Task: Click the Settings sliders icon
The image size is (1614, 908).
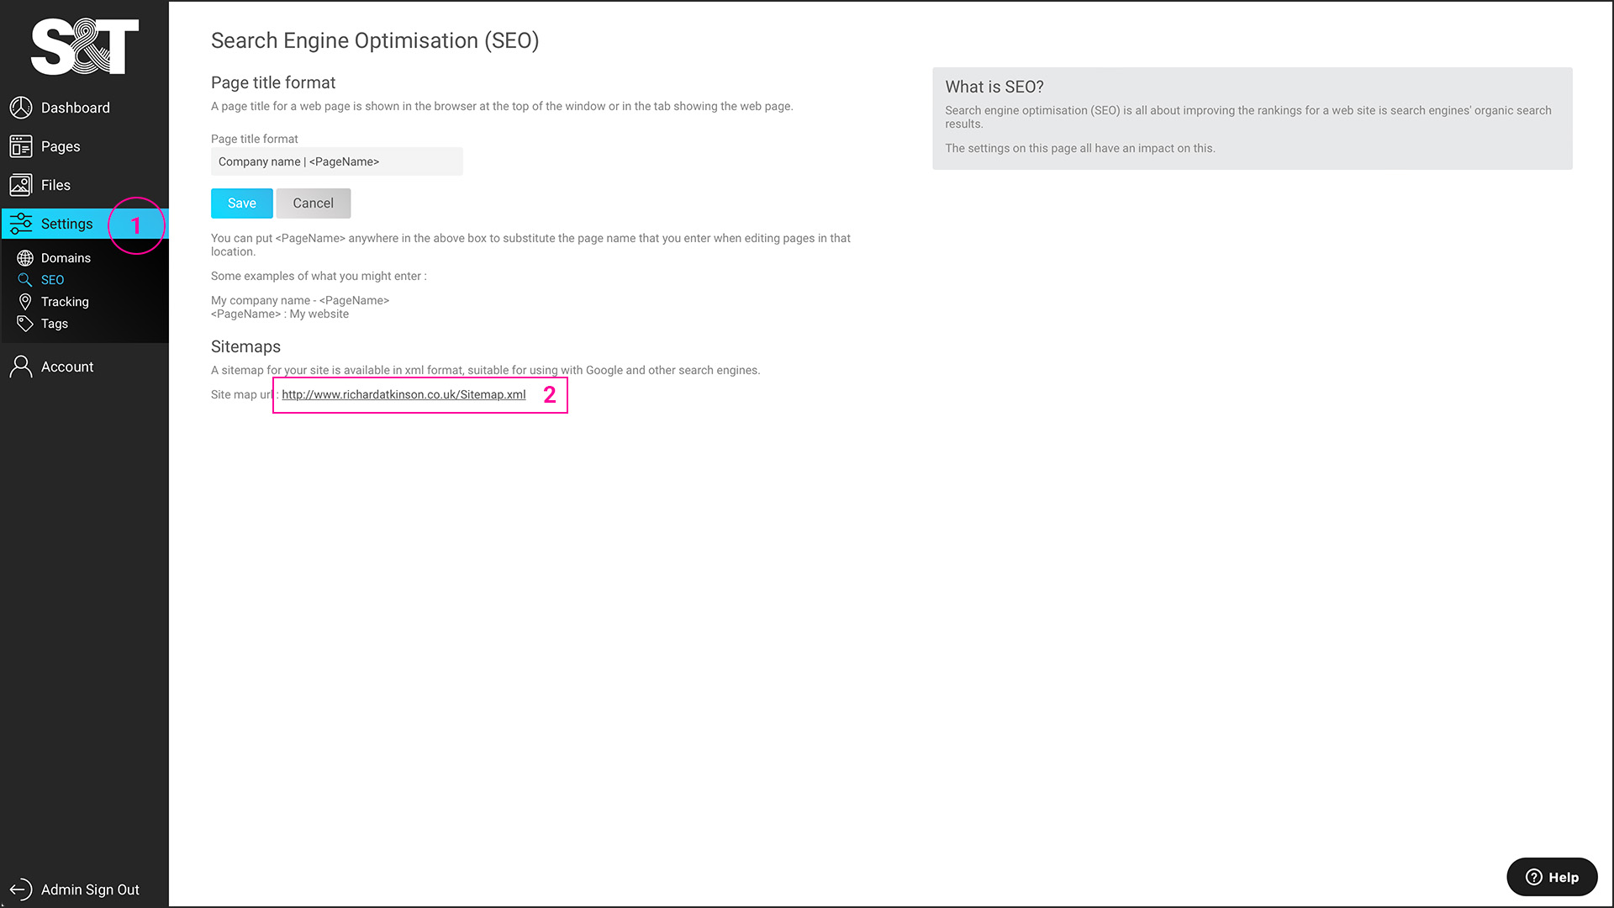Action: pyautogui.click(x=21, y=224)
